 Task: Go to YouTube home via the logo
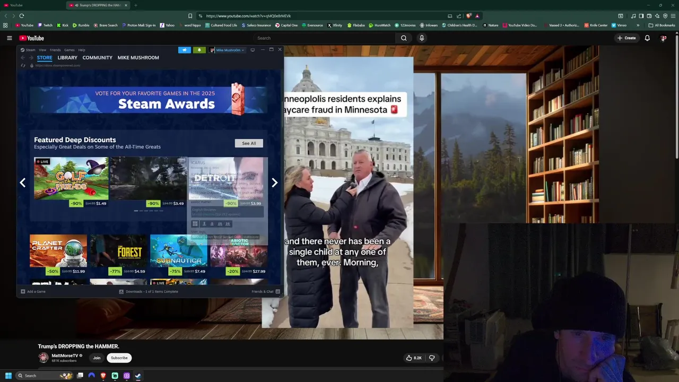31,38
